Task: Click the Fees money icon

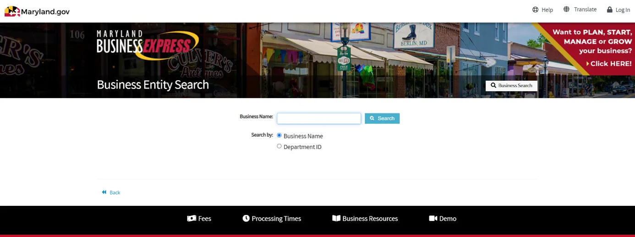Action: (192, 219)
